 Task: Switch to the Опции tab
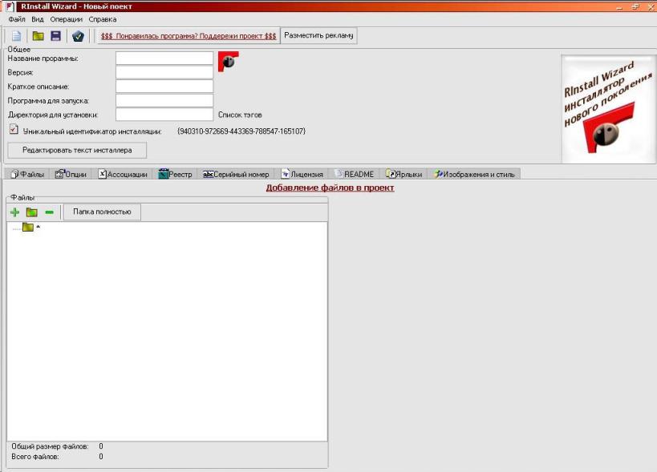[71, 174]
